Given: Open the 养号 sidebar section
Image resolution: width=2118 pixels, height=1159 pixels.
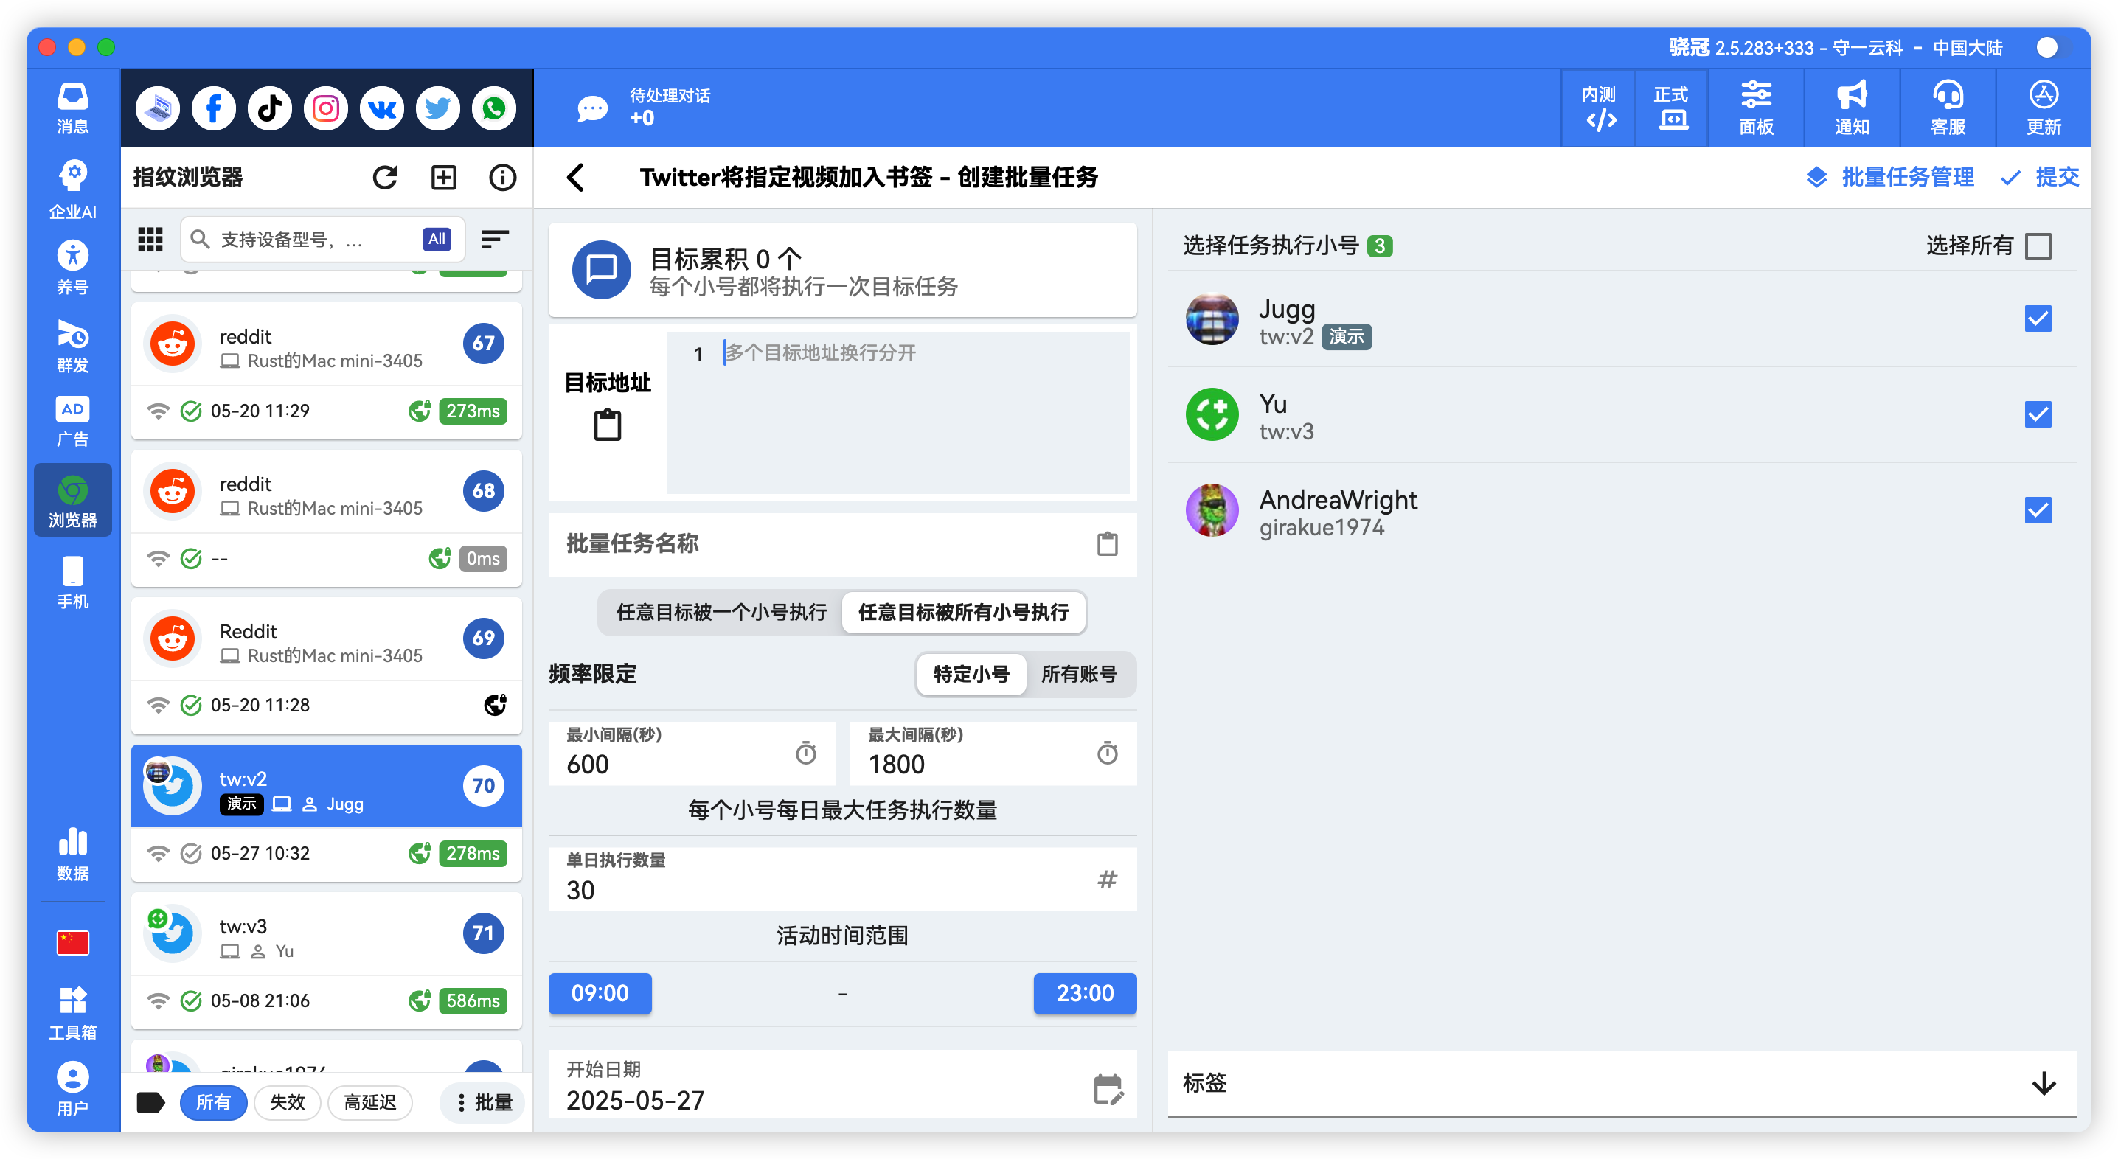Looking at the screenshot, I should point(72,268).
